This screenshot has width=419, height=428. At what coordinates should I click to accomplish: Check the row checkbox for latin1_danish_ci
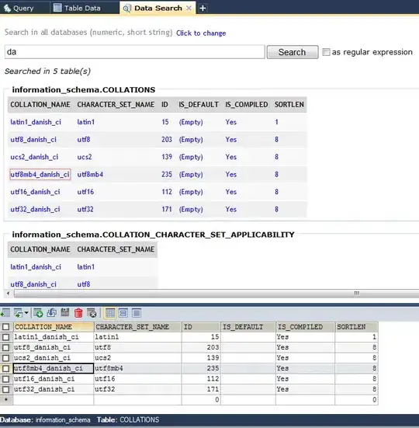pos(5,337)
